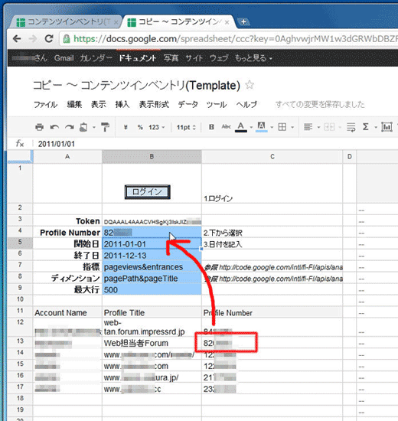Reload the page with the refresh icon
Screen dimensions: 398x421
(x=49, y=39)
